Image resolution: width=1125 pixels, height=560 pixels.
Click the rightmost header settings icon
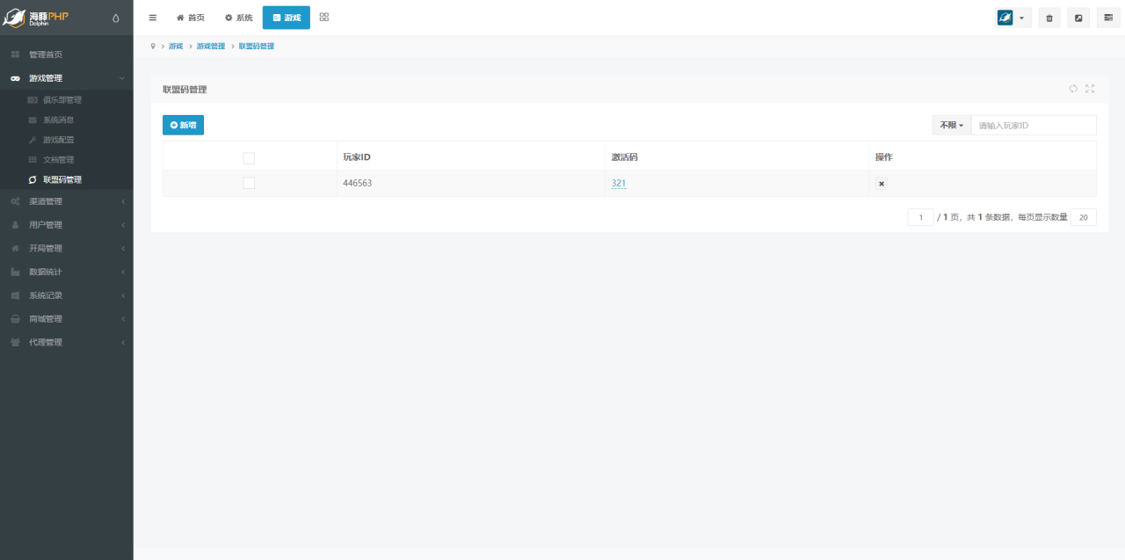point(1108,18)
